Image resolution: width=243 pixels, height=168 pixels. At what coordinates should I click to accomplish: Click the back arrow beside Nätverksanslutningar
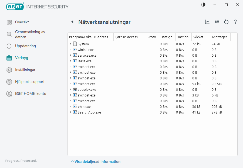[72, 22]
